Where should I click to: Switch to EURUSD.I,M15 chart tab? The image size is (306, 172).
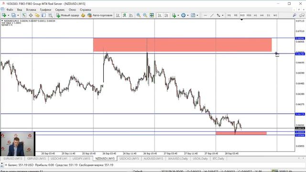(x=13, y=159)
